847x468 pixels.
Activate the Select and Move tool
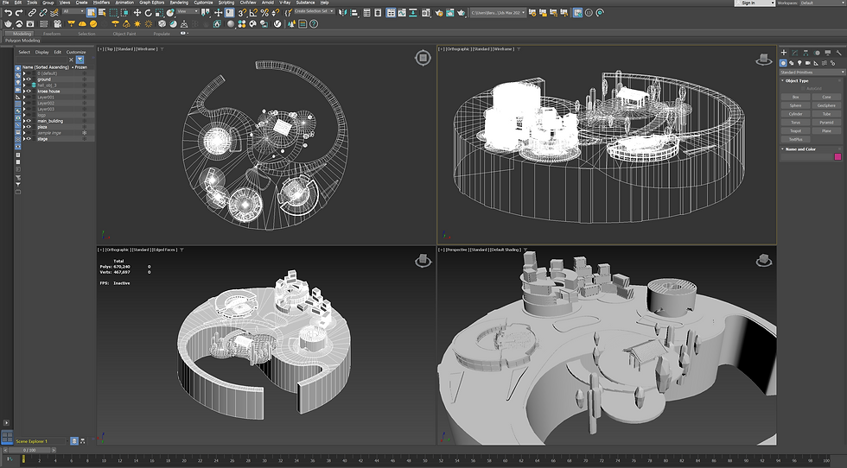coord(137,12)
